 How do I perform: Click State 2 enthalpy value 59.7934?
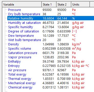click(x=63, y=62)
